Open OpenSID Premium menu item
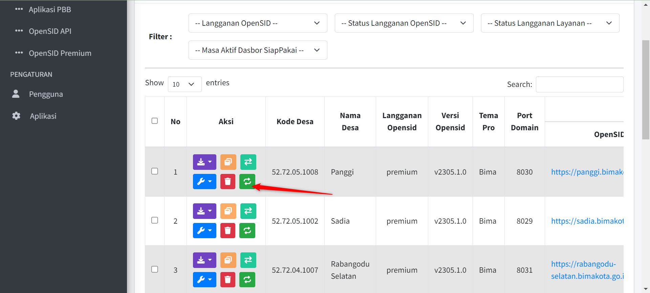Image resolution: width=650 pixels, height=293 pixels. (x=60, y=53)
